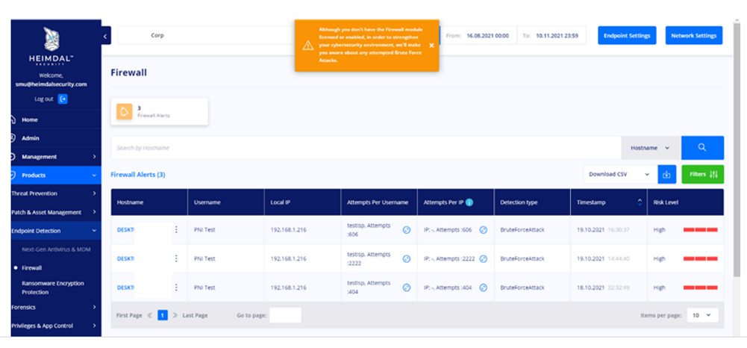The image size is (747, 348).
Task: Open hostname link in 16:30:37 row
Action: (x=126, y=230)
